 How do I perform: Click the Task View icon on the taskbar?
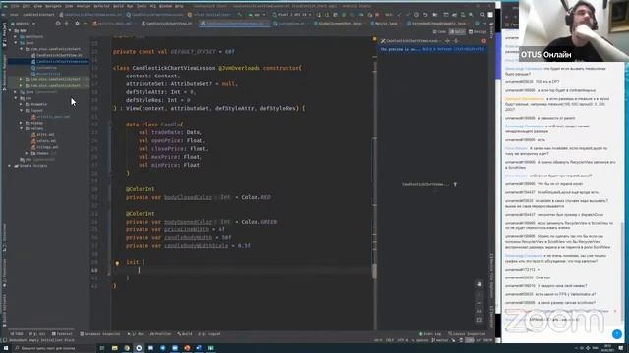pyautogui.click(x=102, y=348)
